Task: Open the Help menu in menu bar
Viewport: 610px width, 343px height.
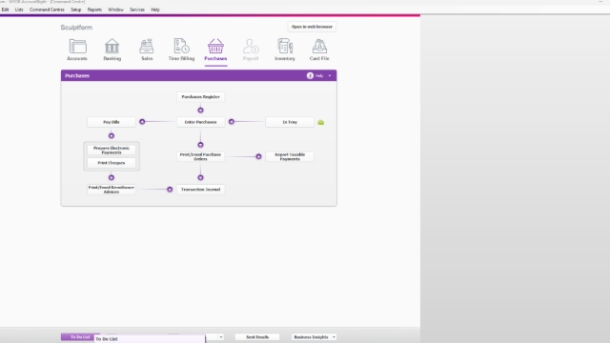Action: (155, 10)
